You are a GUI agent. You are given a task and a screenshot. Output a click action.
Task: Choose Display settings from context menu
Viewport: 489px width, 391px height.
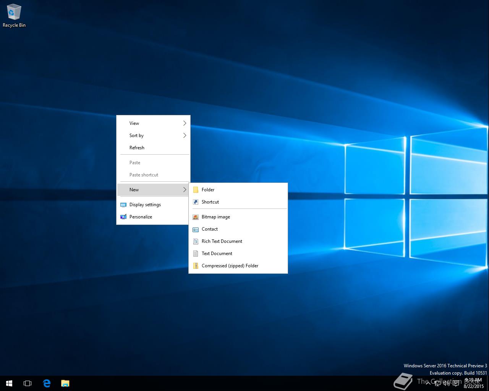[145, 205]
